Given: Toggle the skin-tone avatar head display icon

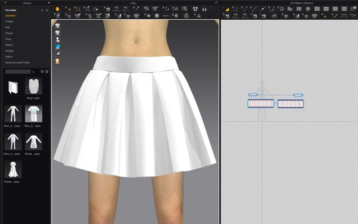Looking at the screenshot, I should 57,61.
